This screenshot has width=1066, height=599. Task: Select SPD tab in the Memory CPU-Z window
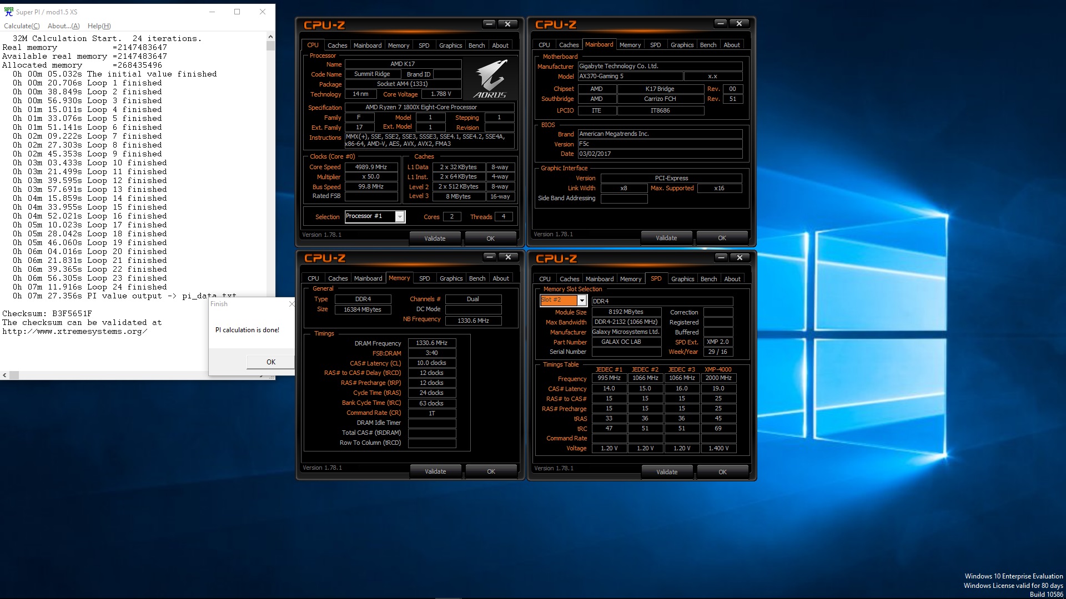[425, 278]
